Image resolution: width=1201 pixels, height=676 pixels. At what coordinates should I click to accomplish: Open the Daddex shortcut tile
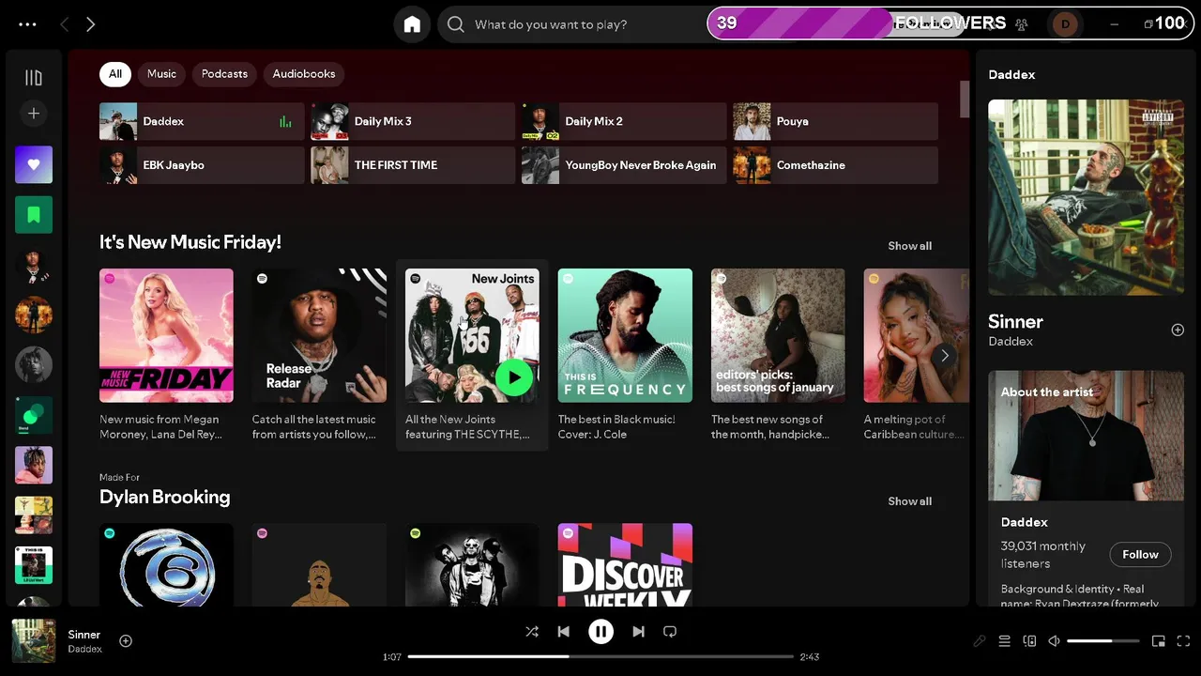(x=202, y=121)
